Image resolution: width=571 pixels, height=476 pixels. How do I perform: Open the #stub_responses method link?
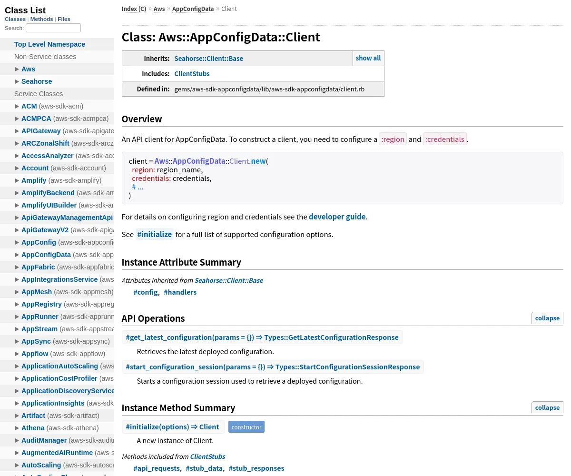[x=256, y=468]
